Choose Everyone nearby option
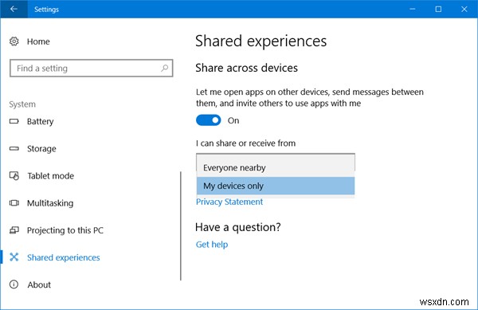The height and width of the screenshot is (310, 478). click(x=276, y=167)
